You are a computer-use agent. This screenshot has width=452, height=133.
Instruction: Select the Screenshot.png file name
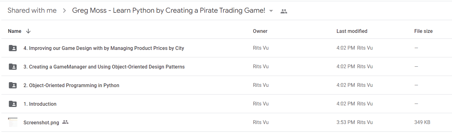(41, 122)
